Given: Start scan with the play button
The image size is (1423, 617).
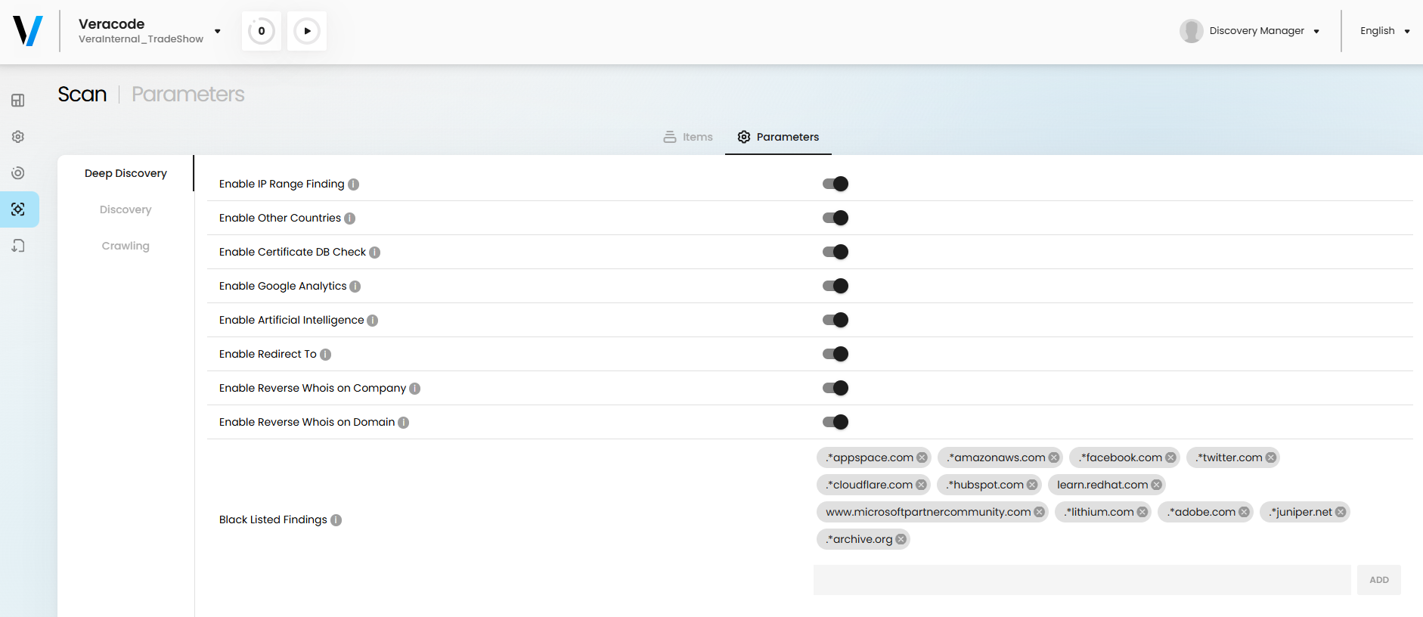Looking at the screenshot, I should [x=307, y=31].
